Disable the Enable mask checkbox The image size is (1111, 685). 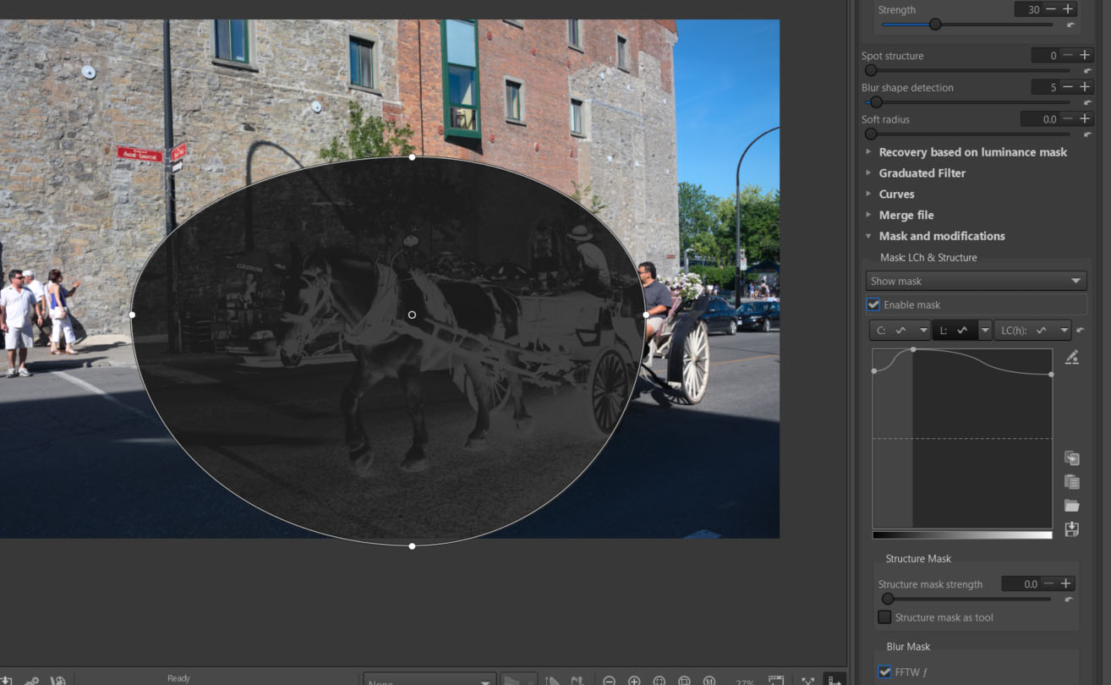873,304
